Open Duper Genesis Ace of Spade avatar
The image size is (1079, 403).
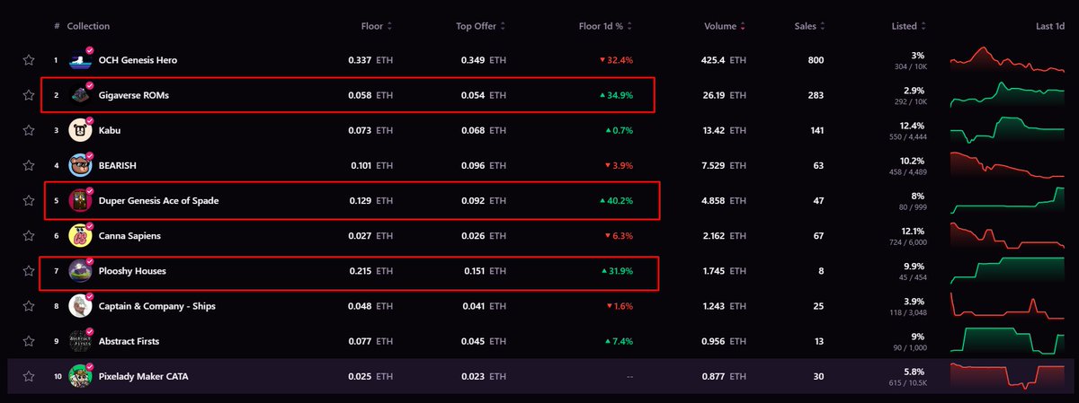[x=81, y=201]
